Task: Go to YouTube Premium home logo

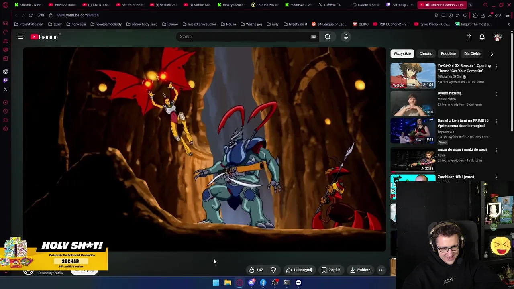Action: pyautogui.click(x=45, y=37)
